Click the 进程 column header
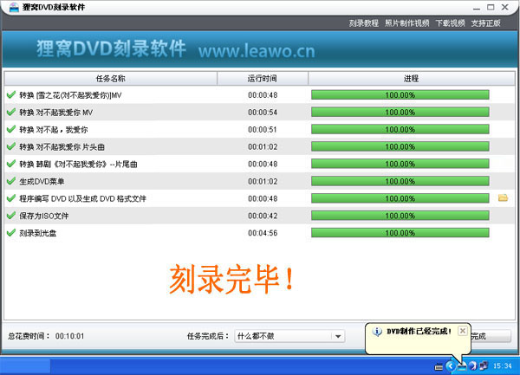 [411, 79]
